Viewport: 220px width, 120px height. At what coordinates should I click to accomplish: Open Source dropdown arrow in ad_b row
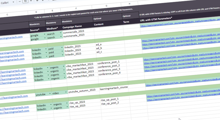pos(46,53)
